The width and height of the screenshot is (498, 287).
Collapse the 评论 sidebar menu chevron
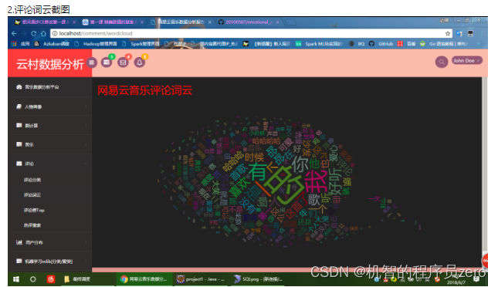(x=86, y=164)
